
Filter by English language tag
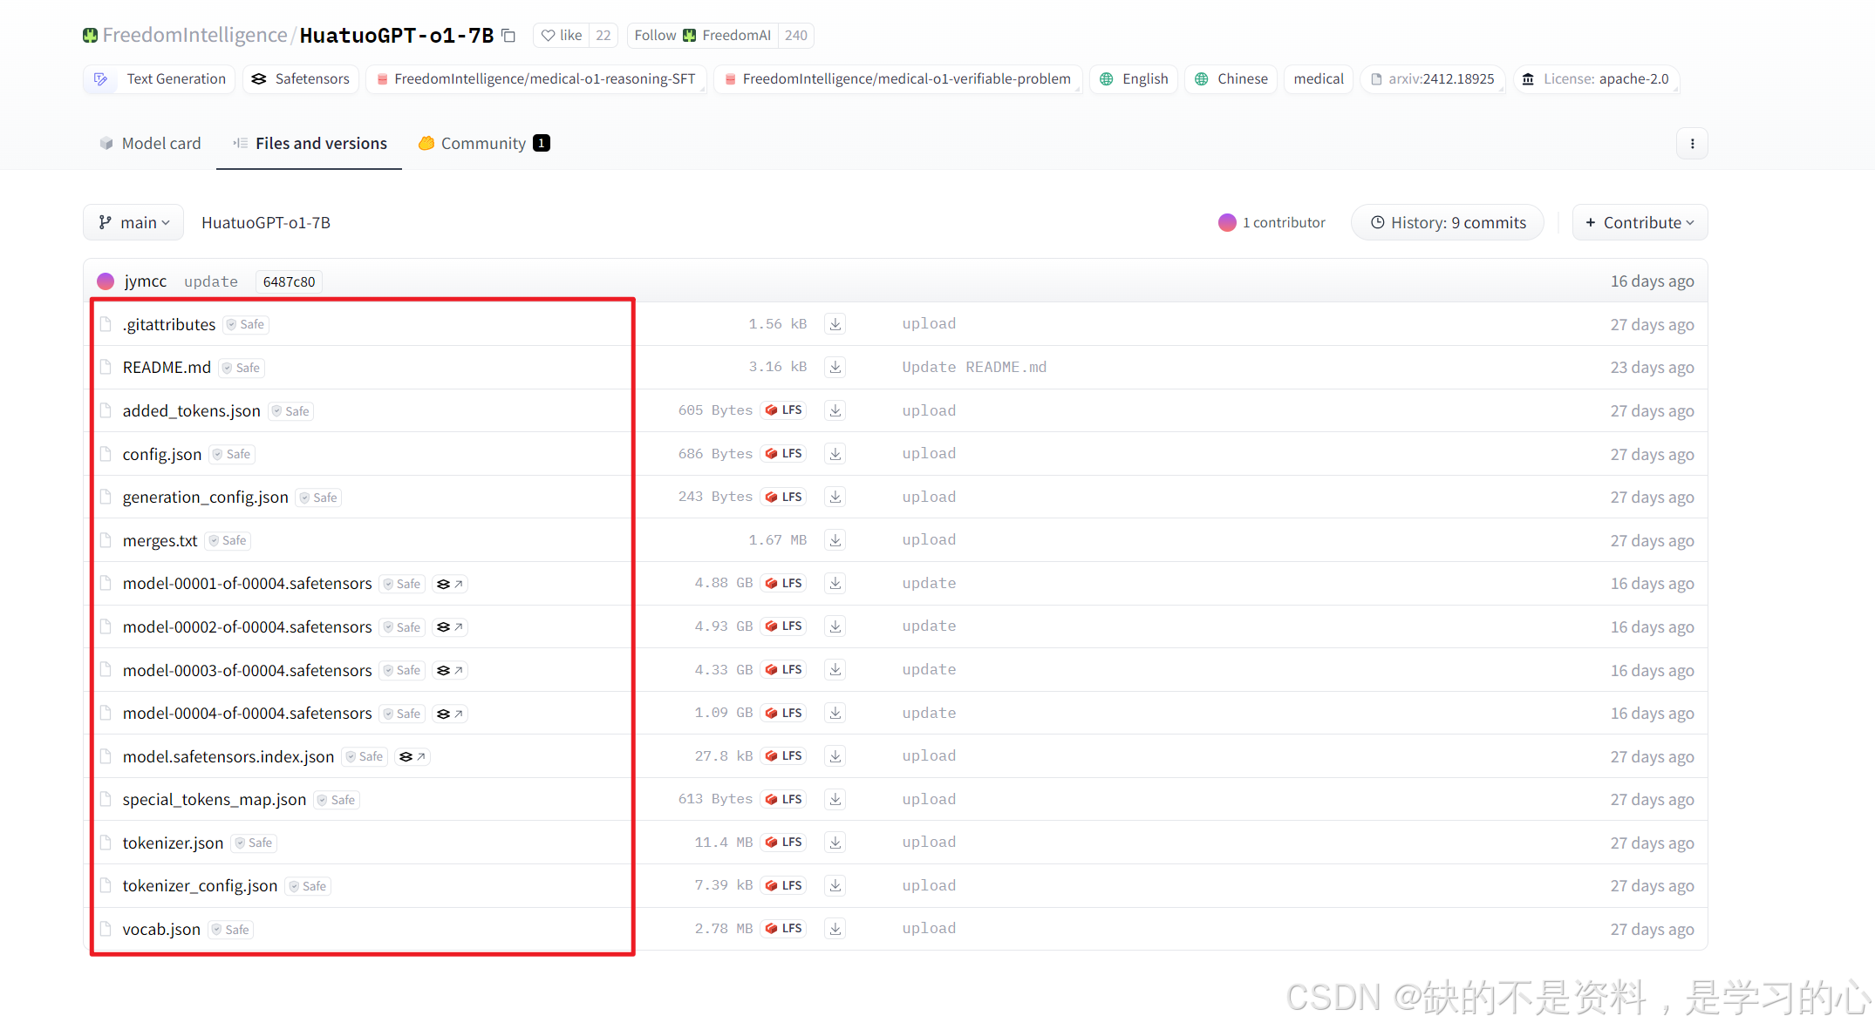point(1134,79)
